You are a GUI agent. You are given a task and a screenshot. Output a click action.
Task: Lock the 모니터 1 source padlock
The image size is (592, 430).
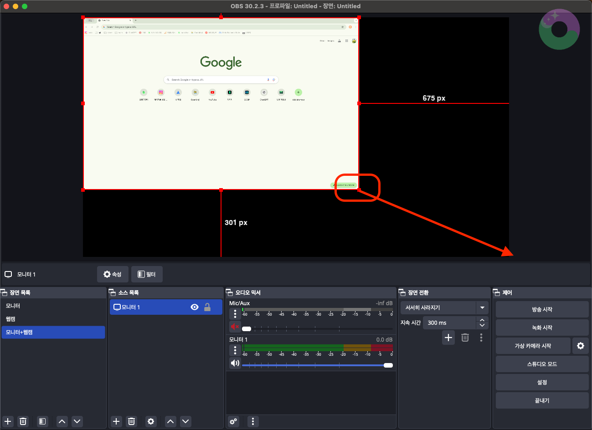207,307
